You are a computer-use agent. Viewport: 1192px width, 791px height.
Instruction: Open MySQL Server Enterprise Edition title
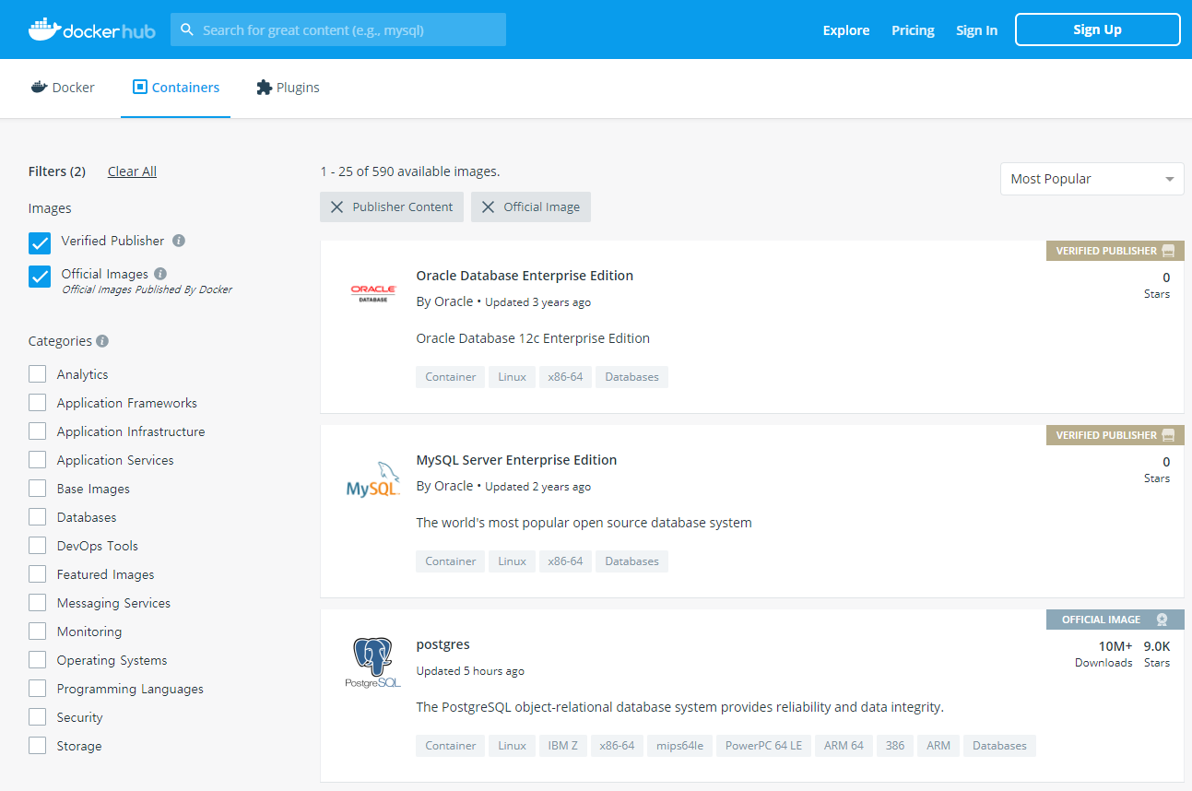tap(516, 460)
